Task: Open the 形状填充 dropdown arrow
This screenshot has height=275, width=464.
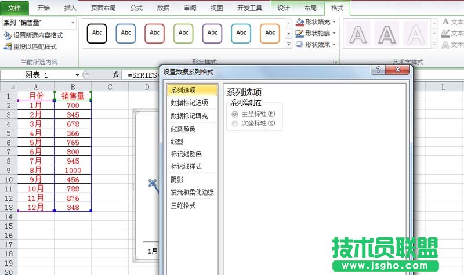Action: (334, 22)
